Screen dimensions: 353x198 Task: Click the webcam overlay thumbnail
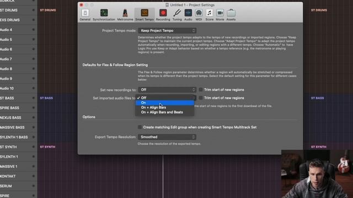pyautogui.click(x=317, y=174)
